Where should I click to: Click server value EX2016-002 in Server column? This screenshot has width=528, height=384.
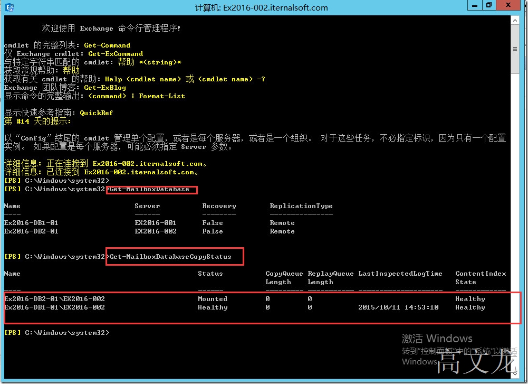coord(156,231)
